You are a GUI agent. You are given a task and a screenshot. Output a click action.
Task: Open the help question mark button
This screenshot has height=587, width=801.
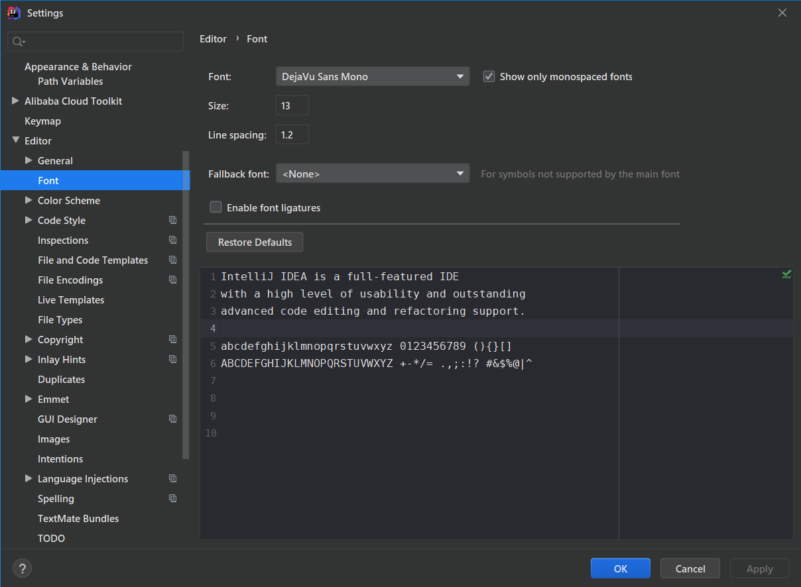pyautogui.click(x=22, y=568)
